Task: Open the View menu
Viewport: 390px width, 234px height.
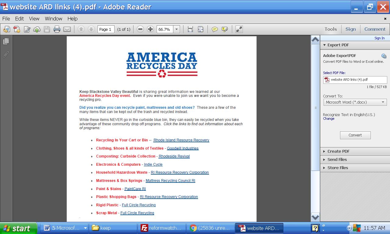Action: [34, 19]
